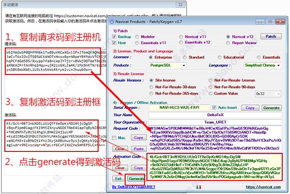290x194 pixels.
Task: Click the Your Organization field Team_URET
Action: pyautogui.click(x=215, y=122)
